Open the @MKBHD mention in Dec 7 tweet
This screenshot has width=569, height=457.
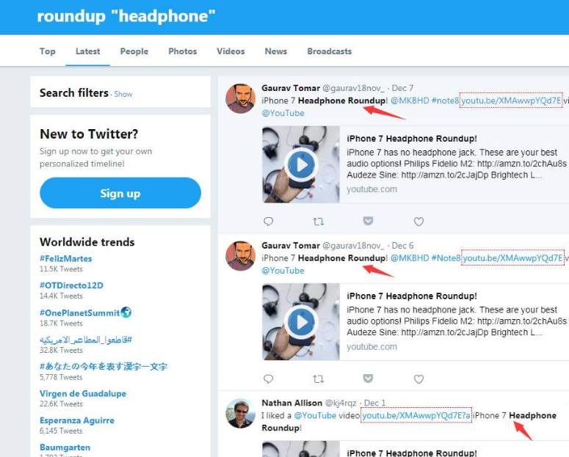[410, 100]
